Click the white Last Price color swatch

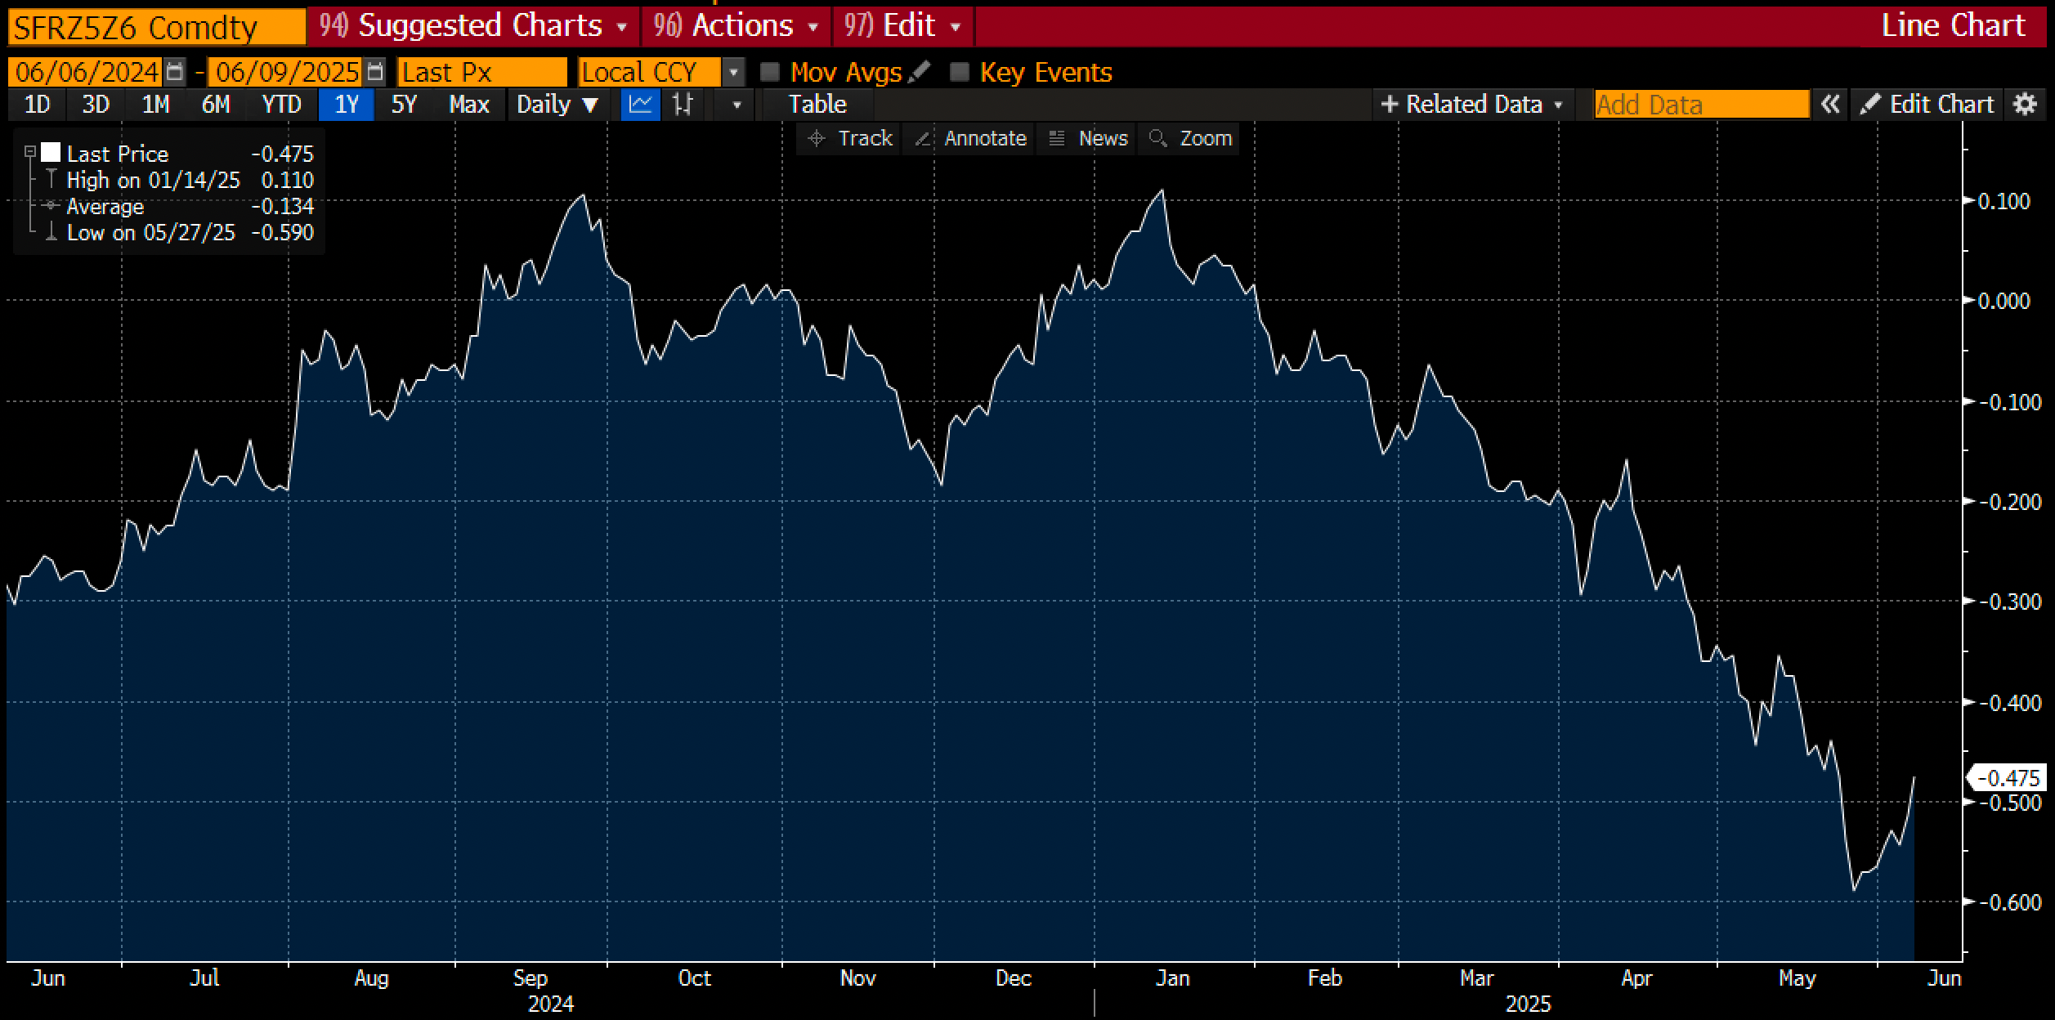click(51, 153)
